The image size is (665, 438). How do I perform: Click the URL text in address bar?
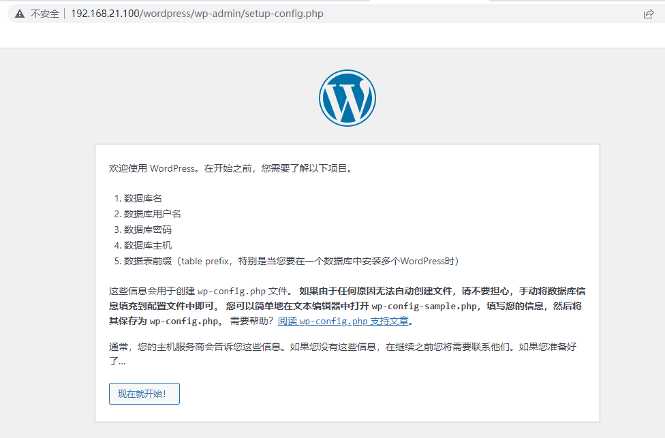(197, 14)
